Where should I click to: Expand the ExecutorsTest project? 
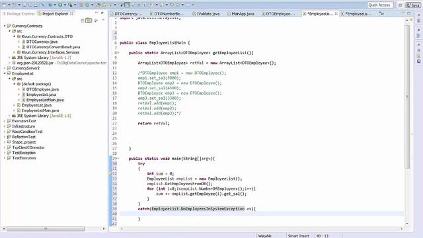click(5, 121)
